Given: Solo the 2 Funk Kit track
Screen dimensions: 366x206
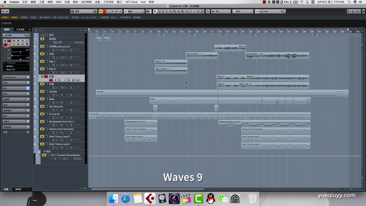Looking at the screenshot, I should coord(46,114).
